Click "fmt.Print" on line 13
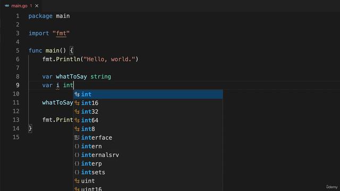The image size is (340, 191). point(57,120)
